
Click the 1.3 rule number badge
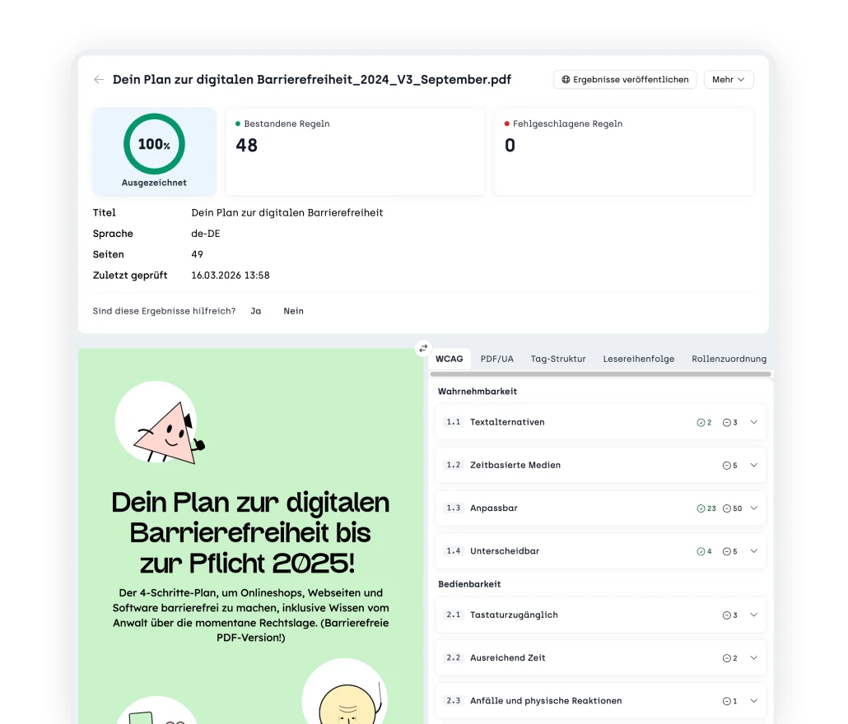[x=453, y=508]
